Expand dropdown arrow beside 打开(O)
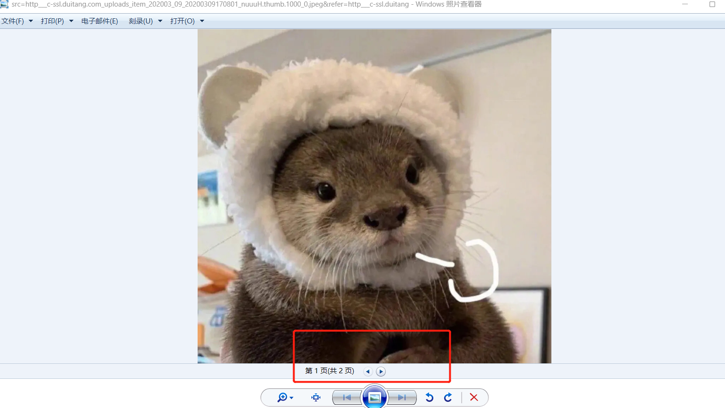 pyautogui.click(x=202, y=21)
